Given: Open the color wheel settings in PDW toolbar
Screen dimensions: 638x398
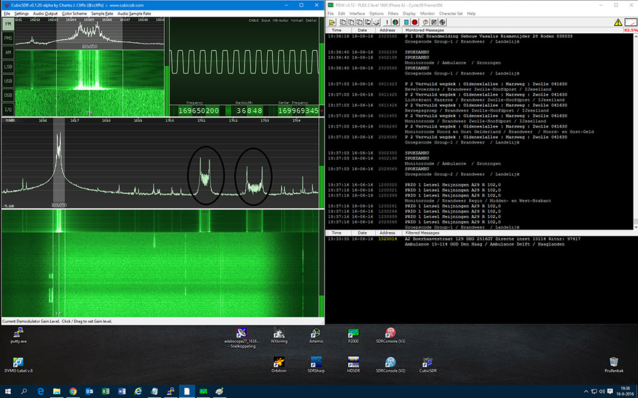Looking at the screenshot, I should point(395,23).
